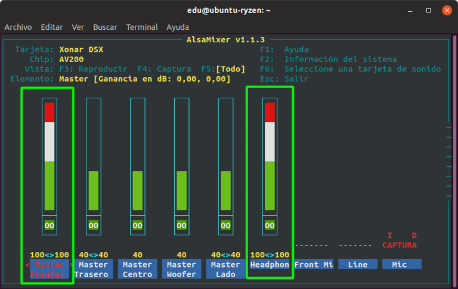Image resolution: width=458 pixels, height=289 pixels.
Task: Click the AV200 chip name
Action: pyautogui.click(x=72, y=59)
